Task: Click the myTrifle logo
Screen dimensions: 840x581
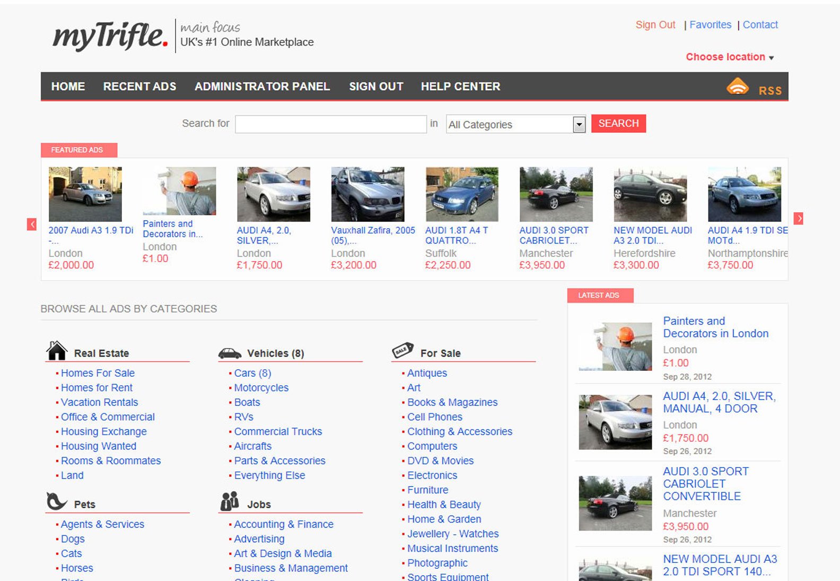Action: tap(110, 36)
